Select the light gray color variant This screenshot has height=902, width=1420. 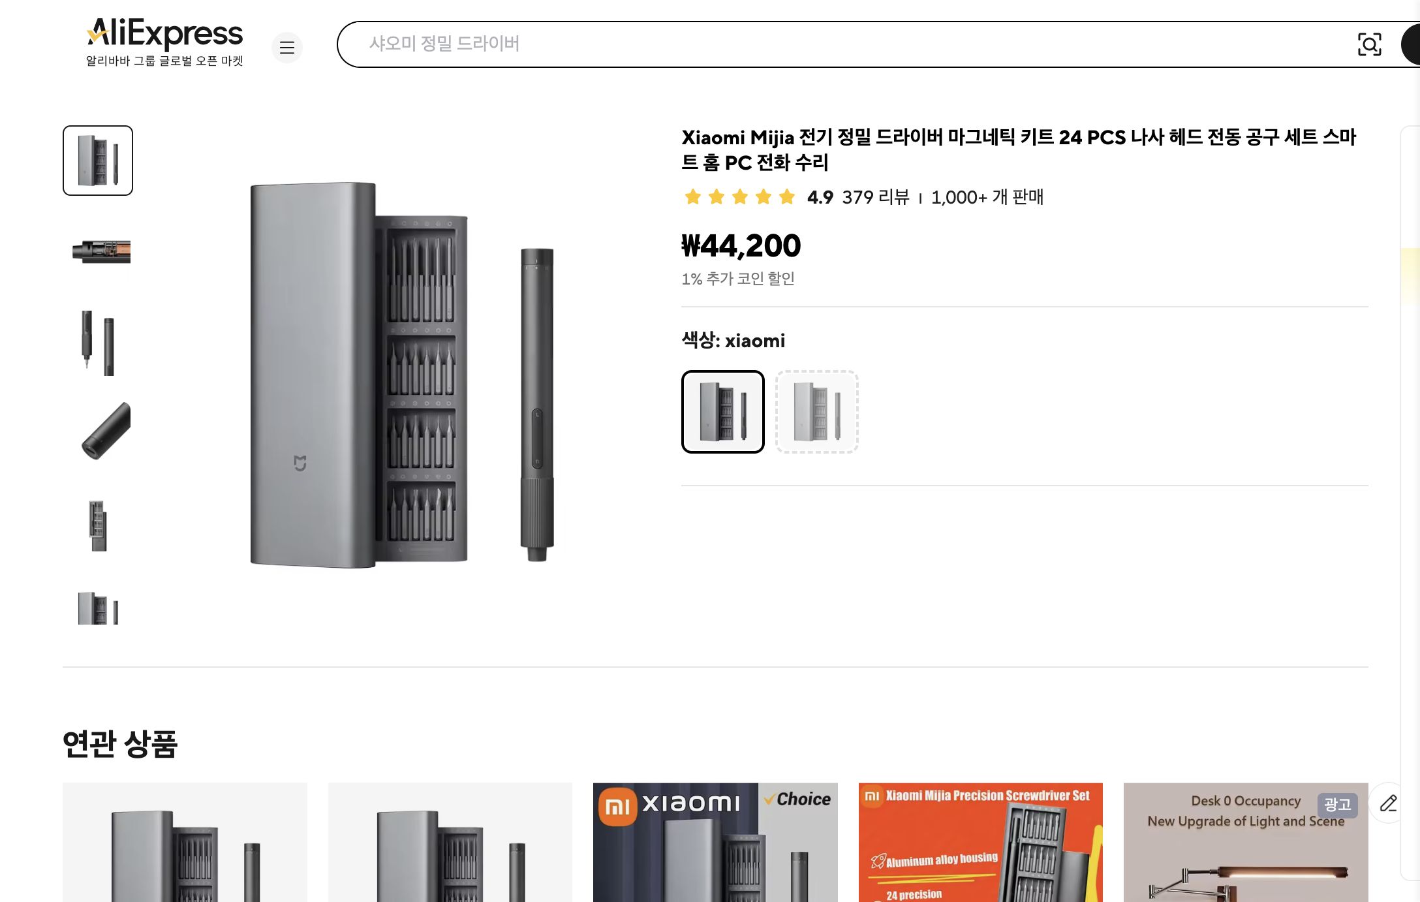point(817,412)
